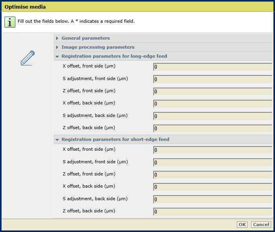
Task: Click short-edge Z offset back side field
Action: click(x=213, y=212)
